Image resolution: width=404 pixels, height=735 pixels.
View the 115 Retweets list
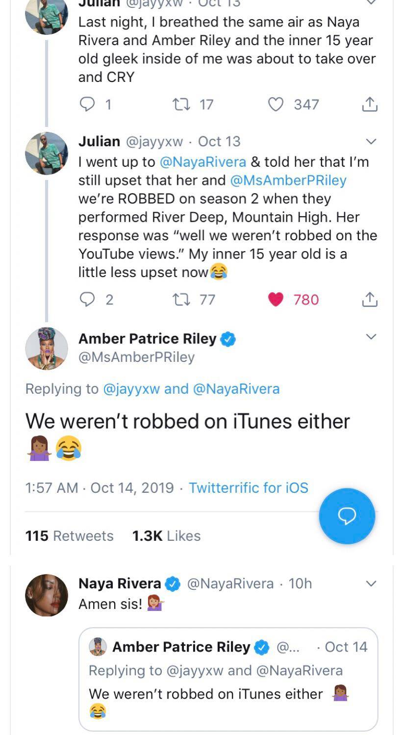71,535
